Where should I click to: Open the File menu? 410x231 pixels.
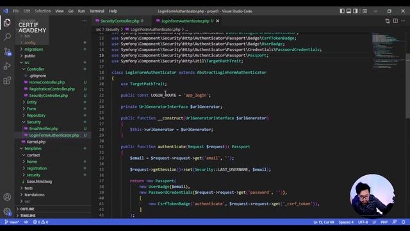pos(15,11)
